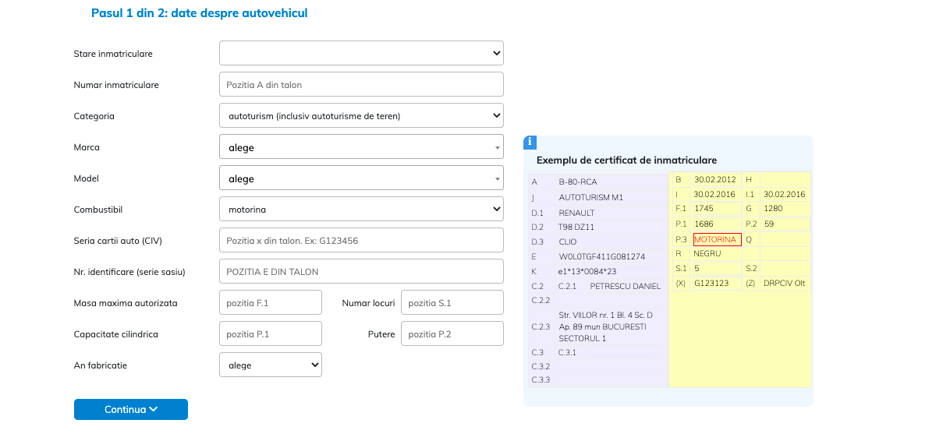Image resolution: width=943 pixels, height=448 pixels.
Task: Click the G123123 value in certificate example
Action: click(x=711, y=283)
